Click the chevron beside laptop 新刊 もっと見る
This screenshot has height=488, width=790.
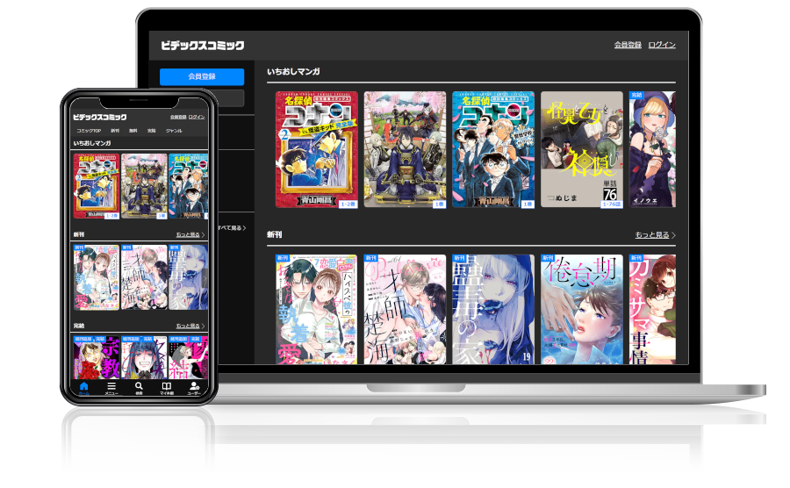(x=673, y=235)
